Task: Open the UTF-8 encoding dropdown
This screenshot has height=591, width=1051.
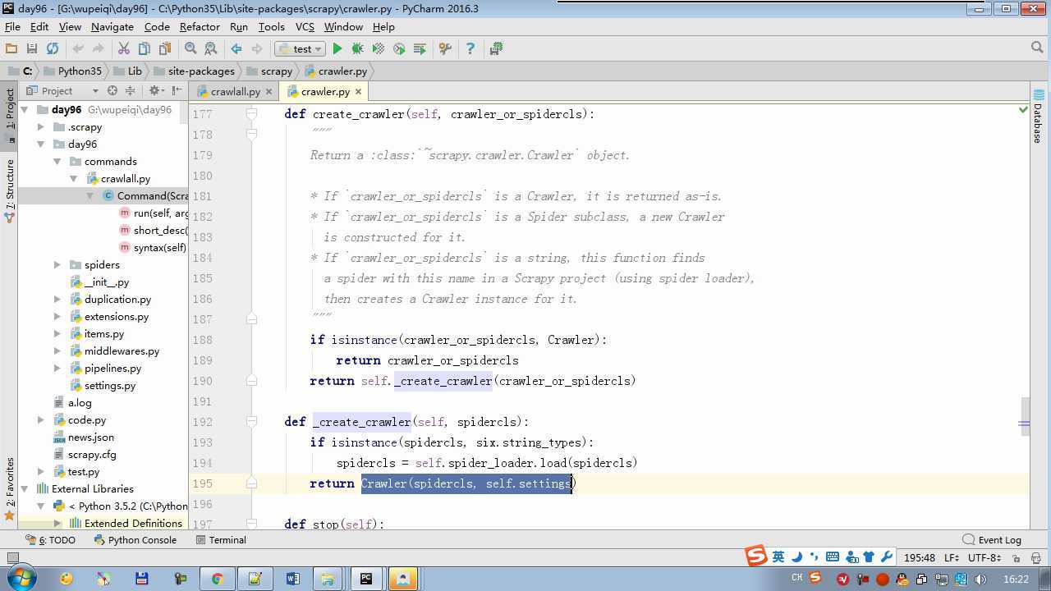Action: point(984,558)
